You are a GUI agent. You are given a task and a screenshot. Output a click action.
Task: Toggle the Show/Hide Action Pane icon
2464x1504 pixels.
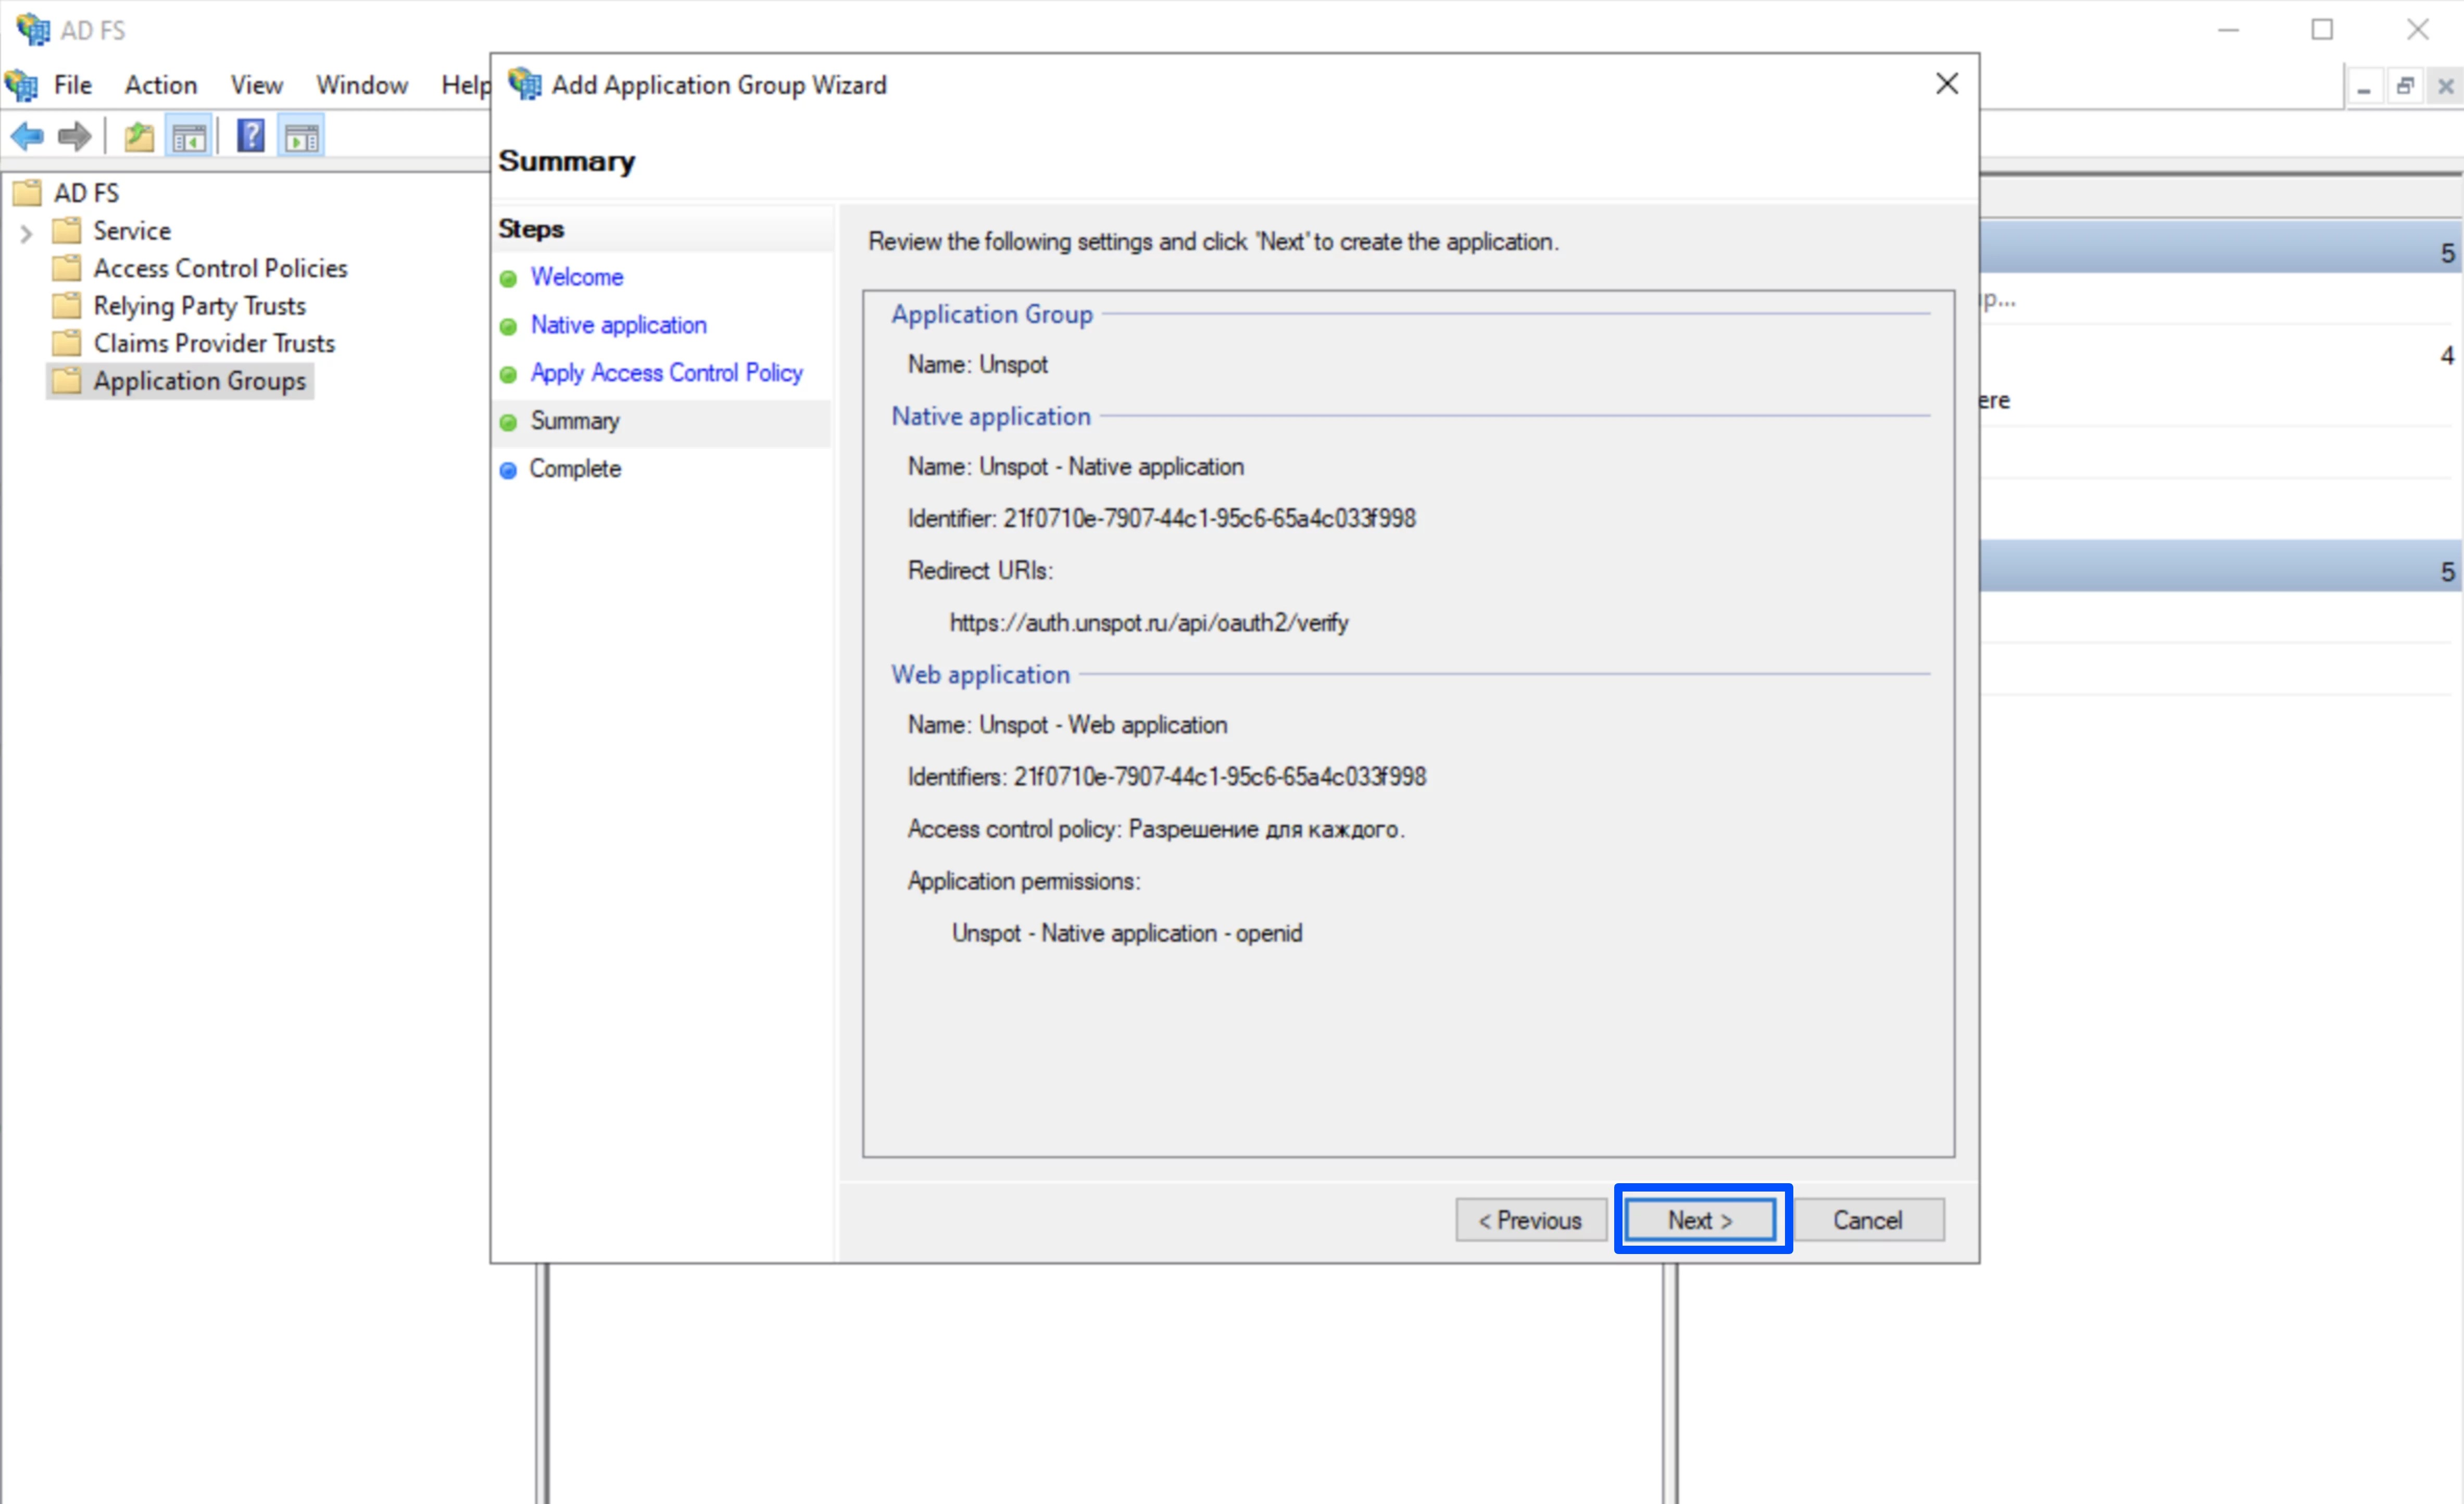tap(302, 136)
